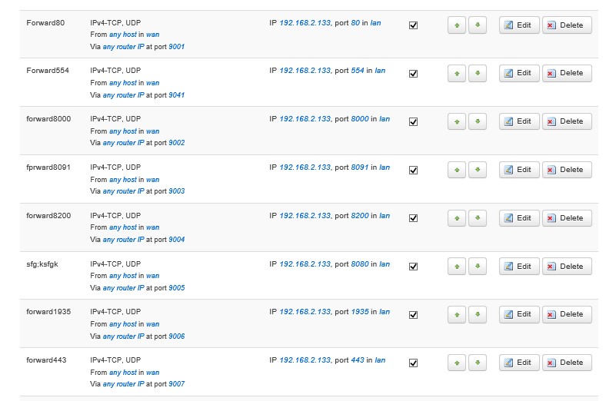Edit the forward8200 rule
The height and width of the screenshot is (401, 606).
point(518,218)
